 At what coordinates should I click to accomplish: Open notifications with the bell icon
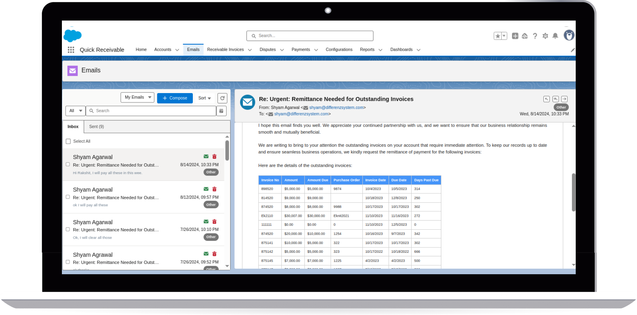pos(556,36)
